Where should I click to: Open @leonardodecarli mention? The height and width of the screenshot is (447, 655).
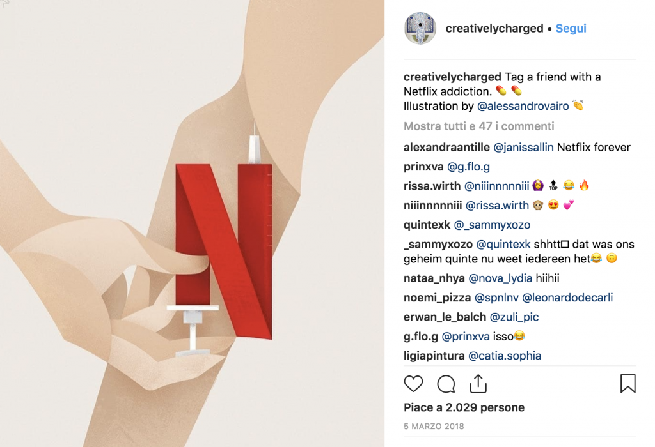click(567, 298)
